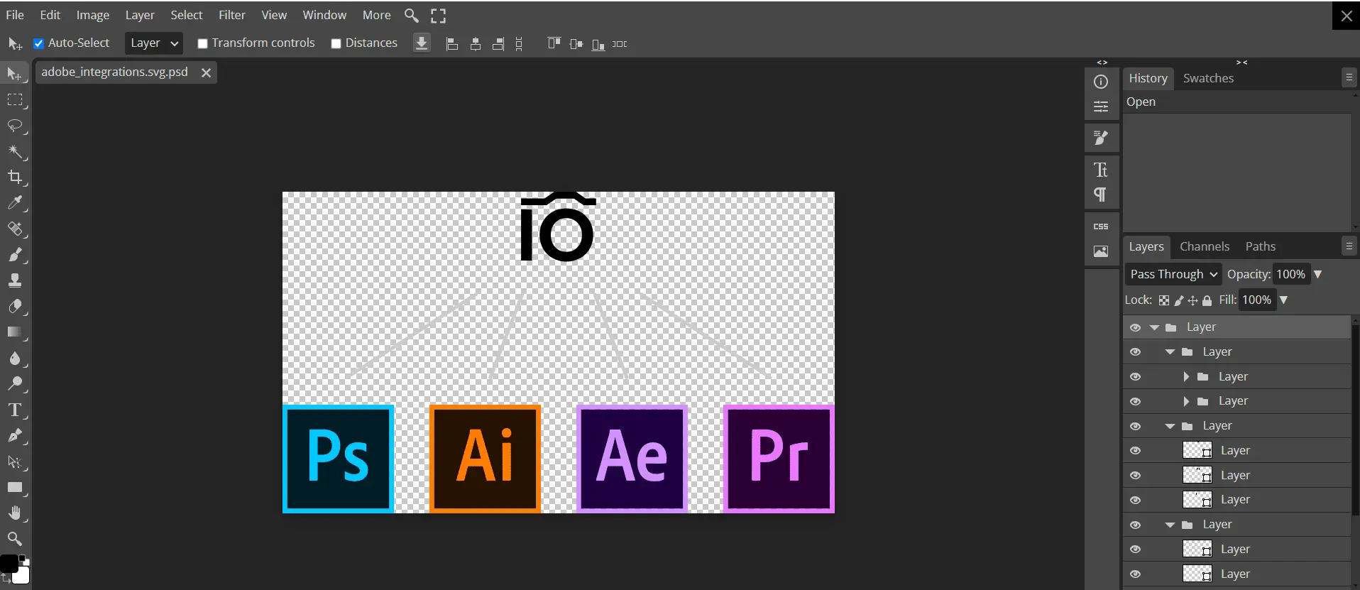Open the Auto-Select Layer dropdown
The height and width of the screenshot is (590, 1360).
154,43
